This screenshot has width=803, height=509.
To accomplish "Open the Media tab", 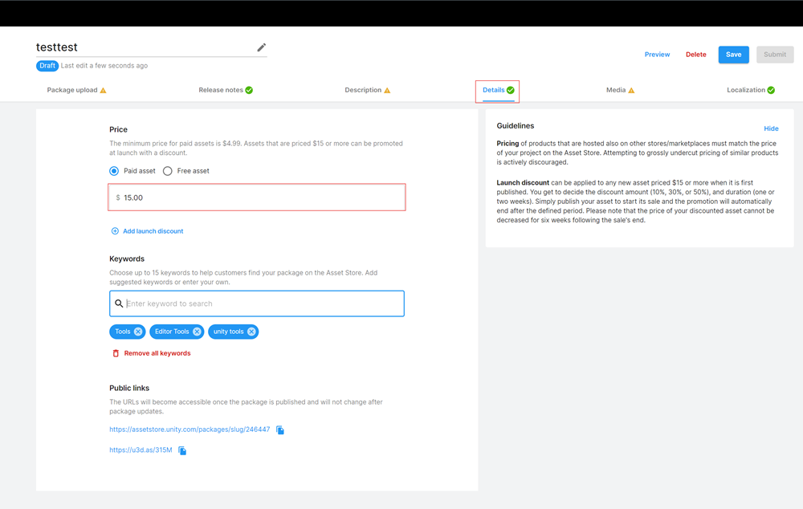I will pos(620,90).
